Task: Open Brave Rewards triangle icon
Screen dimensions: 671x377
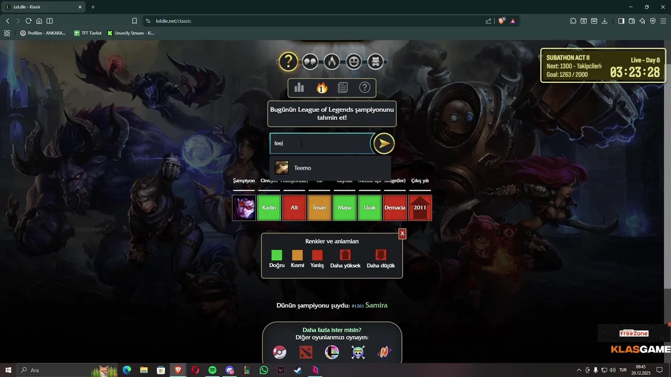Action: coord(513,21)
